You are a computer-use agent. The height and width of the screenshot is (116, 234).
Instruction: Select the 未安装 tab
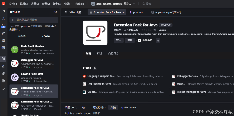22,36
